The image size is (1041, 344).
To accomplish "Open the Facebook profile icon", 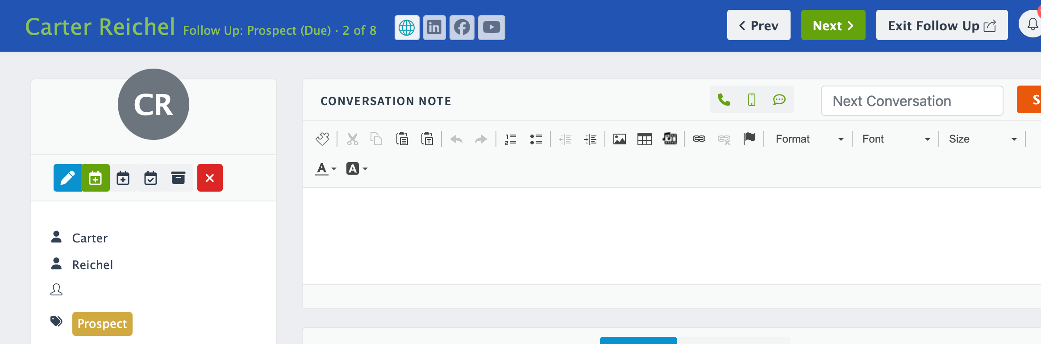I will point(462,28).
